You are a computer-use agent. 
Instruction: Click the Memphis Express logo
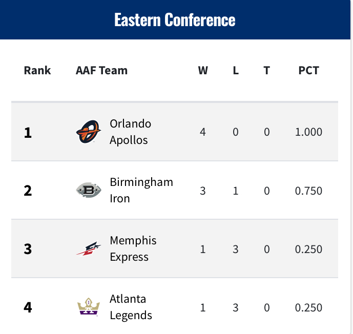(89, 248)
